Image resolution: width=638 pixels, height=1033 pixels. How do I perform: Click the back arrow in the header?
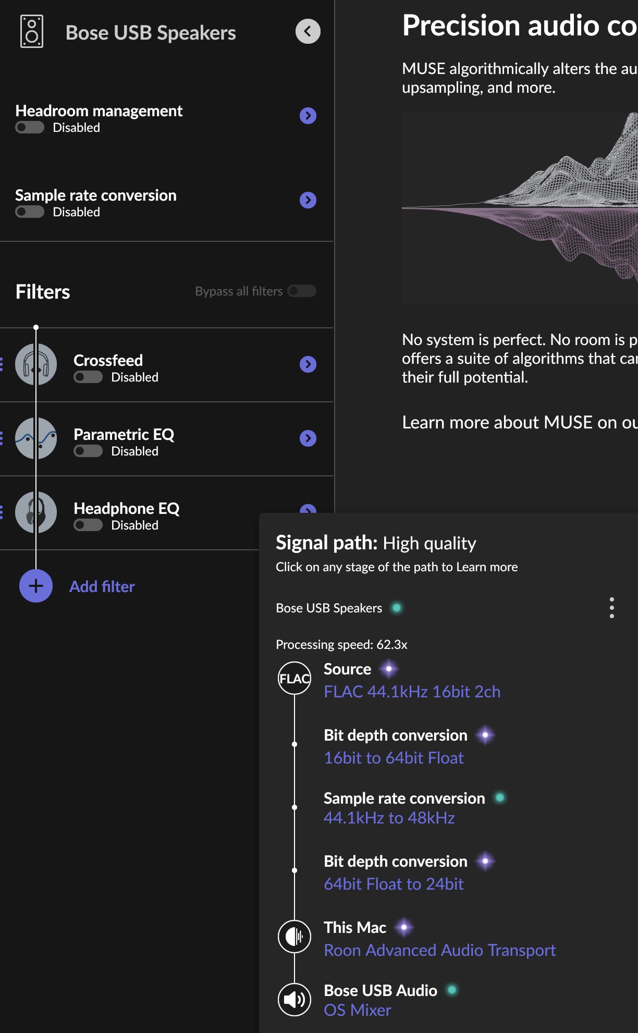[308, 32]
